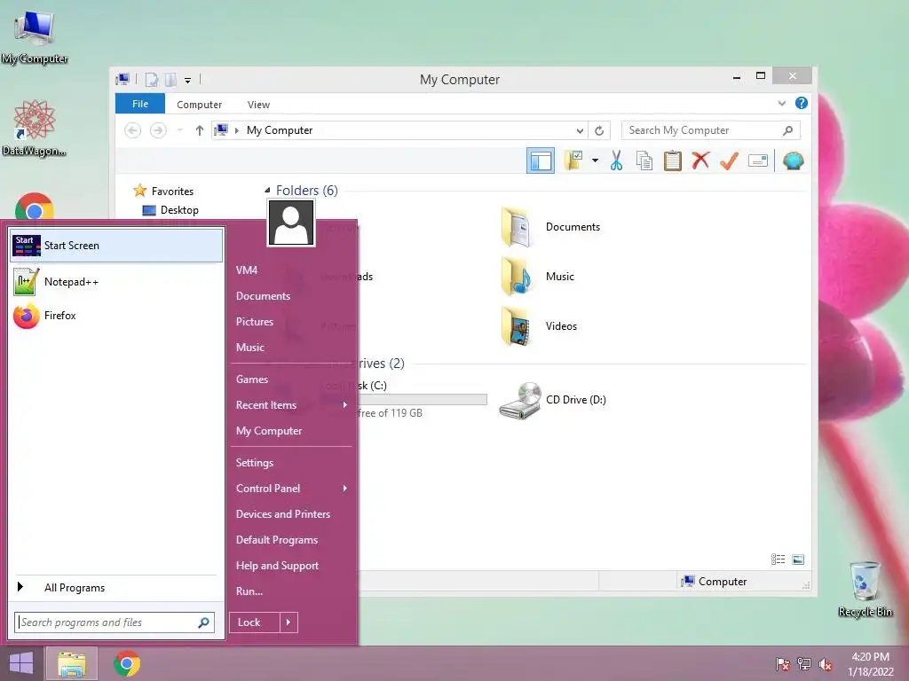
Task: Select the Music folder
Action: [537, 277]
